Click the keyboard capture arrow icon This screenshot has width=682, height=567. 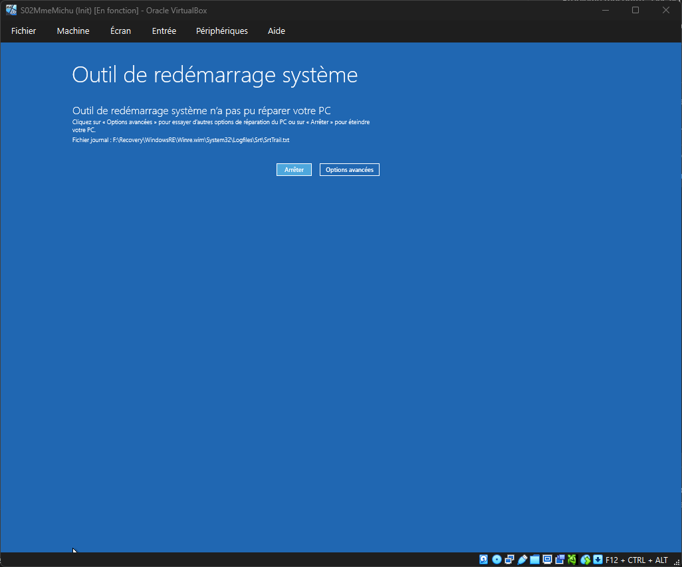pyautogui.click(x=598, y=560)
